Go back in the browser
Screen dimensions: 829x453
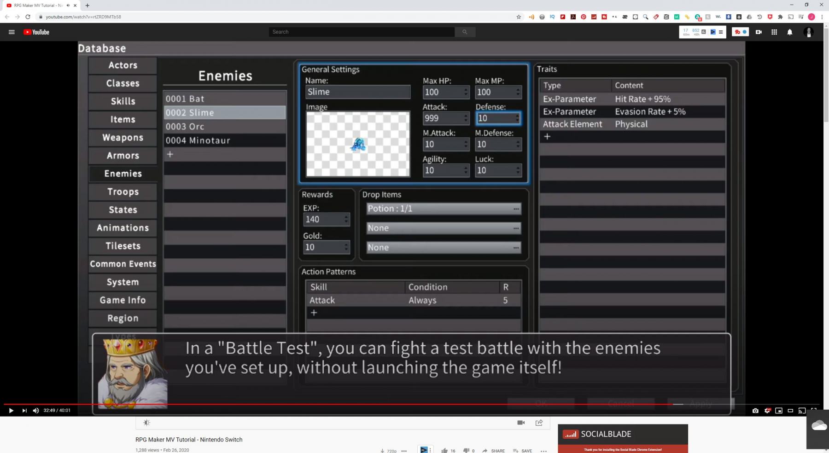[7, 17]
